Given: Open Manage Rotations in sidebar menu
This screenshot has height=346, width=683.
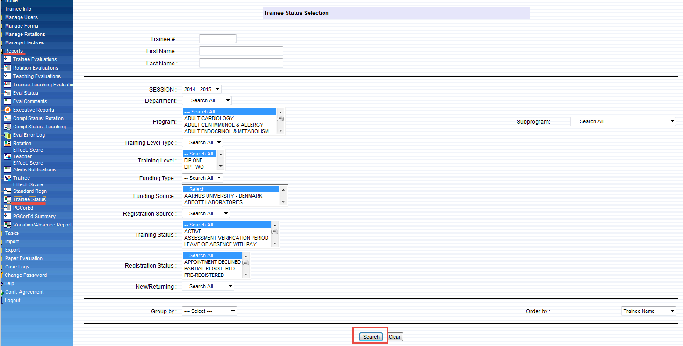Looking at the screenshot, I should pyautogui.click(x=25, y=34).
